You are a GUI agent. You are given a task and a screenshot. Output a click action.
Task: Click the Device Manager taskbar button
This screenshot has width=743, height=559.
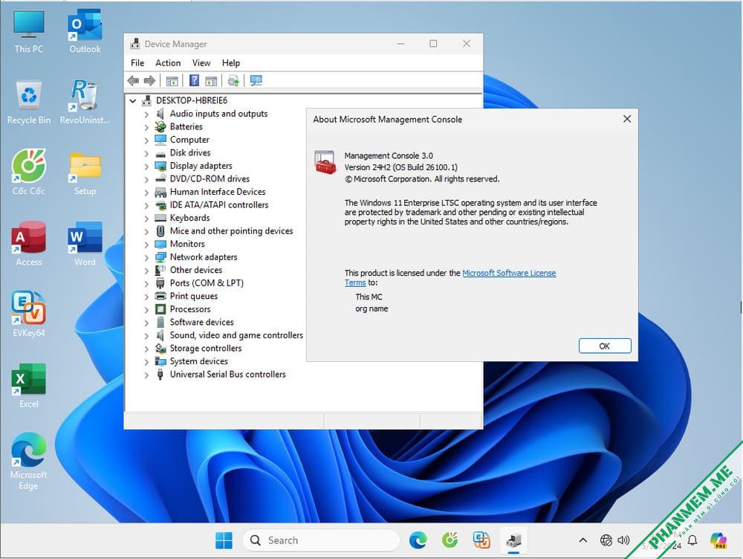click(513, 540)
